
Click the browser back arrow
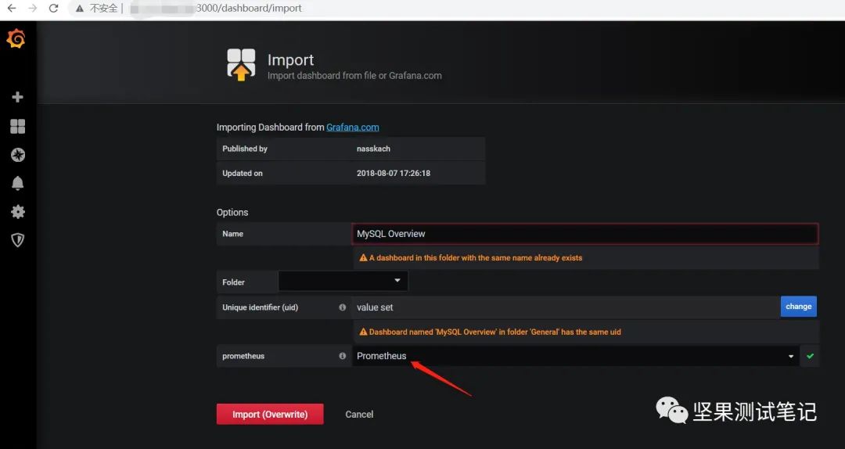11,8
